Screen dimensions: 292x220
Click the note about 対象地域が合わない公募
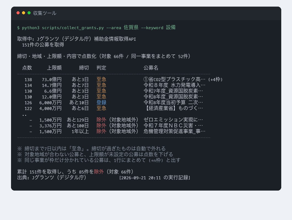click(95, 154)
